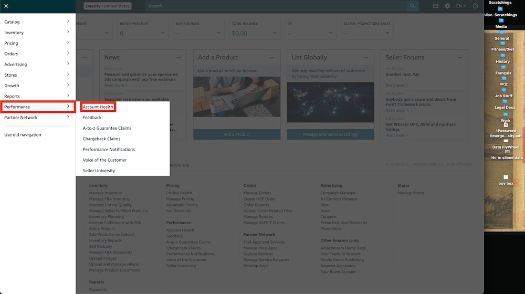The width and height of the screenshot is (525, 294).
Task: Open the Data FlyWheel desktop file
Action: pyautogui.click(x=506, y=144)
